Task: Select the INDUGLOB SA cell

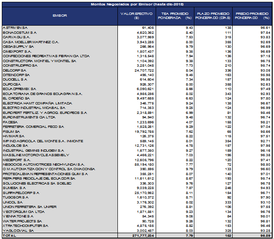Action: [x=15, y=146]
